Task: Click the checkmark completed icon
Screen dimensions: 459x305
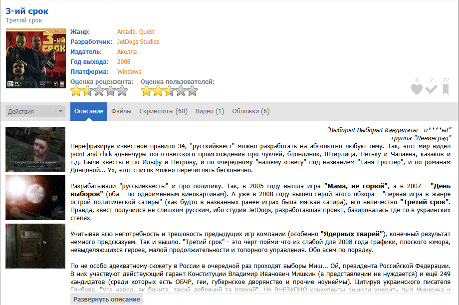Action: pyautogui.click(x=431, y=89)
